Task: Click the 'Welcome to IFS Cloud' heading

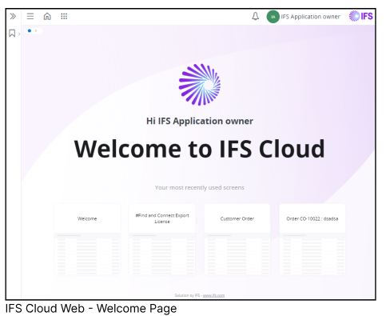Action: tap(200, 149)
